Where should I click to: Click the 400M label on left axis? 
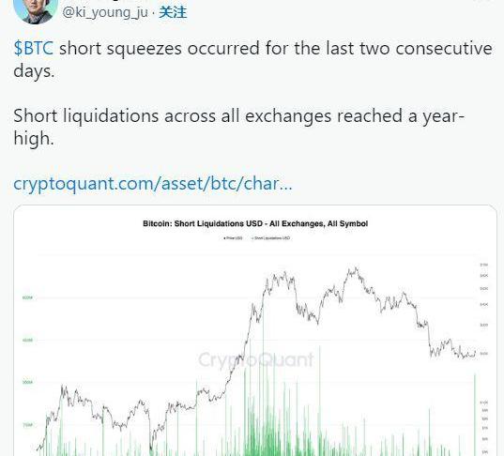click(x=27, y=340)
